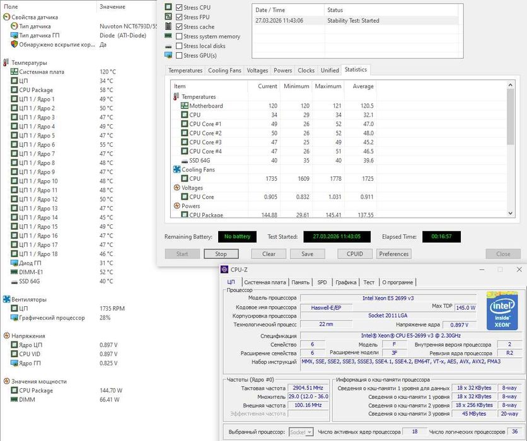Viewport: 527px width, 441px height.
Task: Switch to the Cooling Fans tab
Action: click(x=224, y=70)
